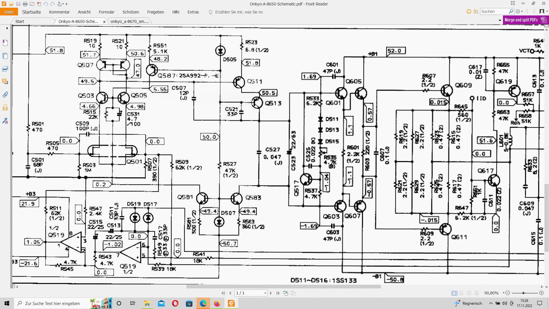This screenshot has width=549, height=309.
Task: Open the zoom percentage dropdown arrow
Action: tap(504, 293)
